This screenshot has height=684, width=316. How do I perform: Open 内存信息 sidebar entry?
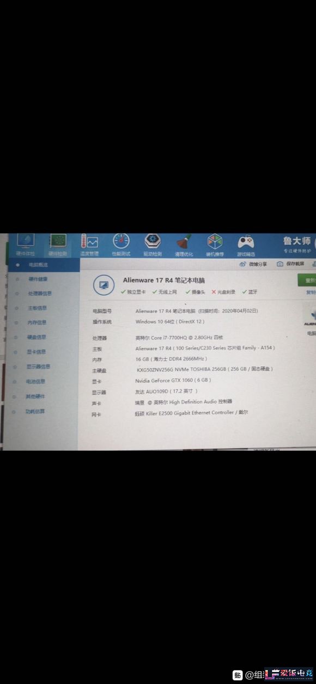pyautogui.click(x=37, y=322)
